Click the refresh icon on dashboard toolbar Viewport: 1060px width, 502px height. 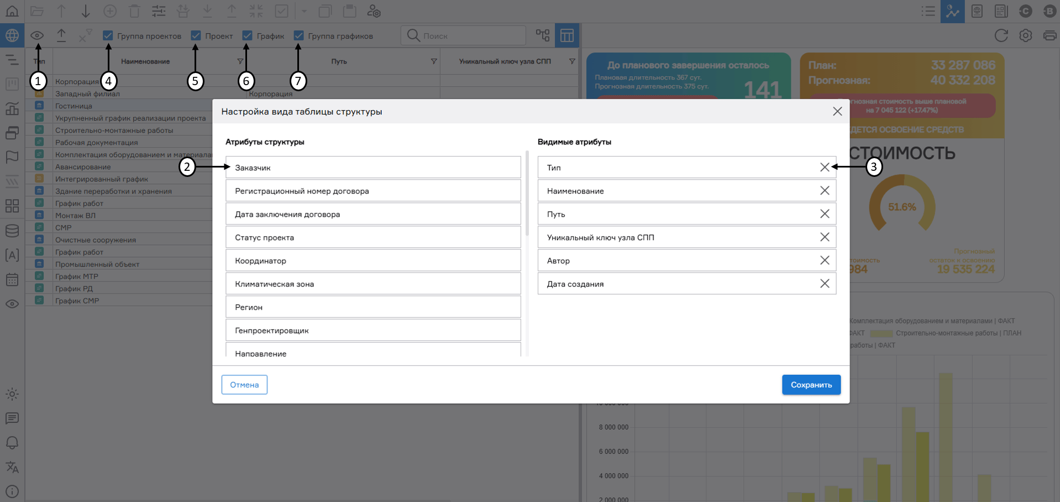click(1001, 36)
